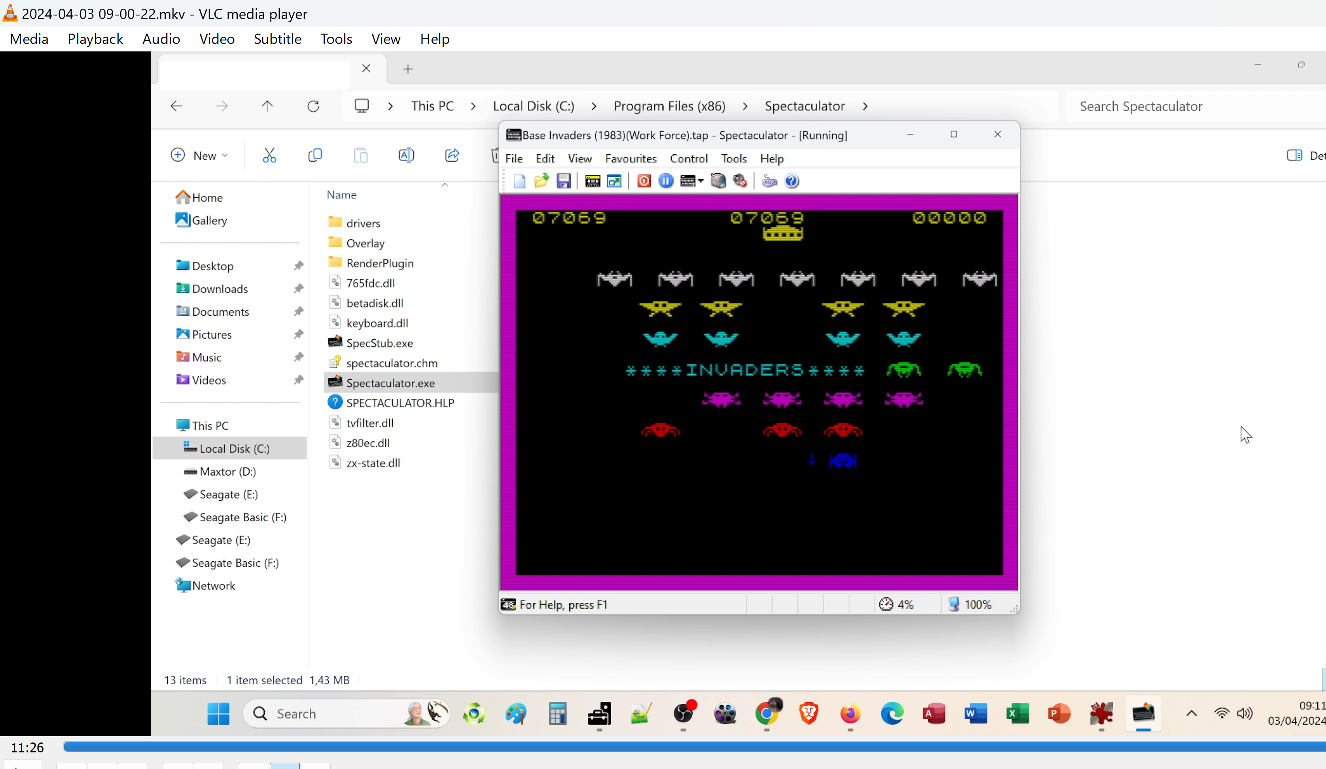Open VLC Playback menu
Viewport: 1326px width, 769px height.
(x=95, y=39)
